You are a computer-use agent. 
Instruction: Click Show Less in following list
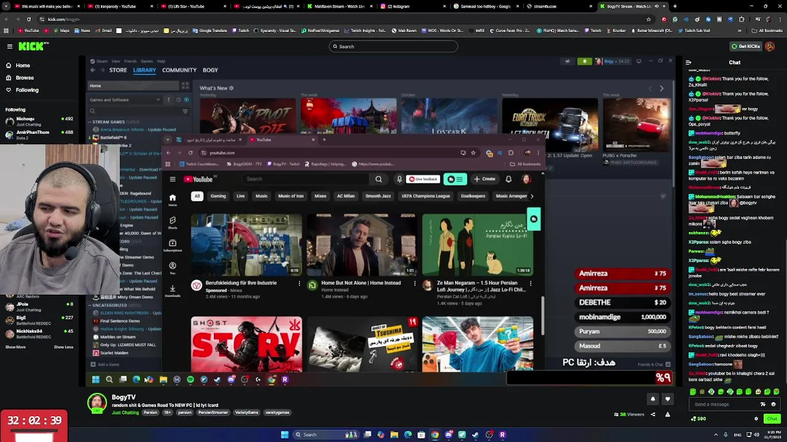pyautogui.click(x=63, y=347)
